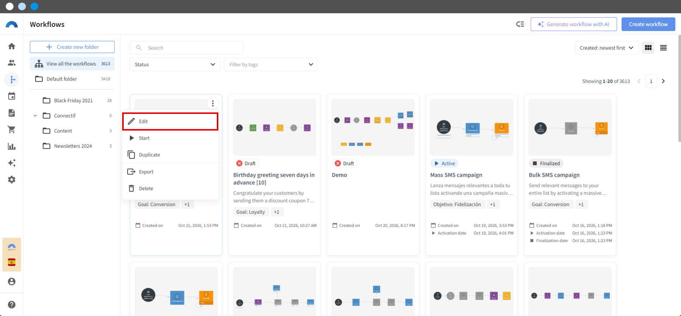Click the page number 1 box
Screen dimensions: 681x316
(651, 81)
